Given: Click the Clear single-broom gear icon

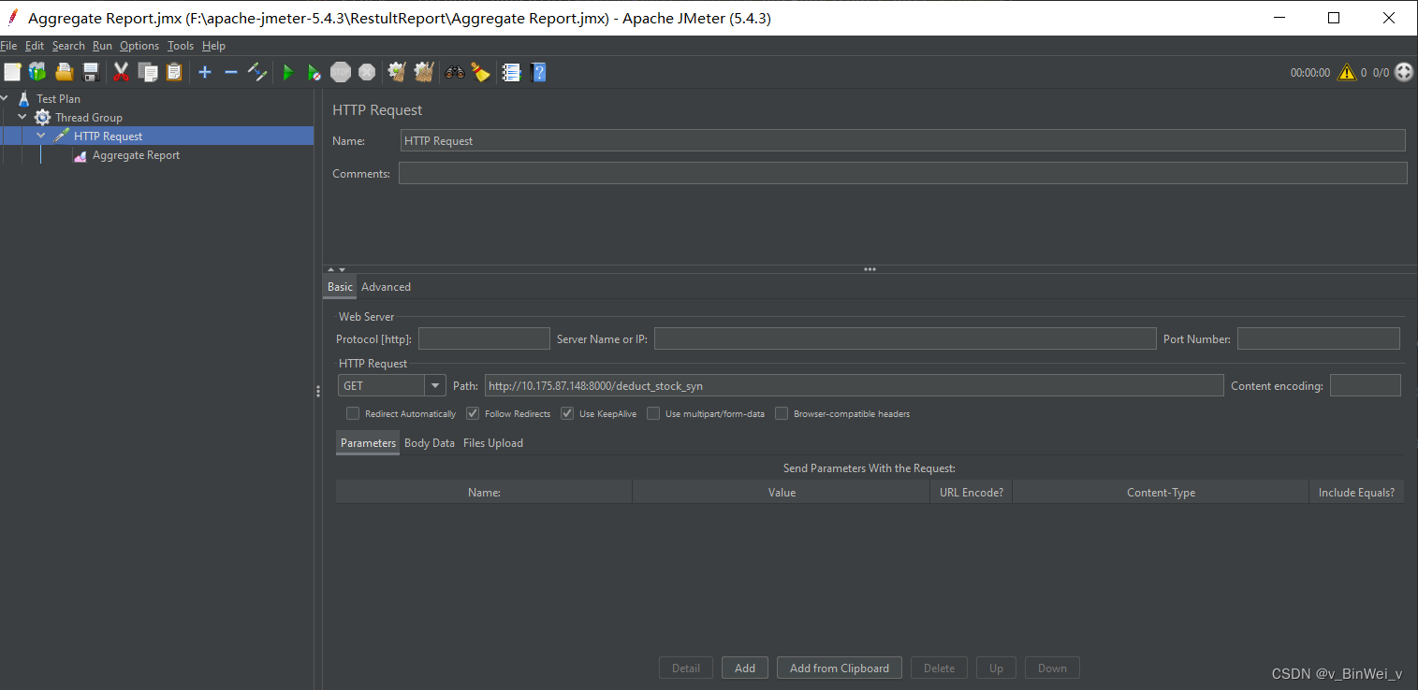Looking at the screenshot, I should point(397,72).
